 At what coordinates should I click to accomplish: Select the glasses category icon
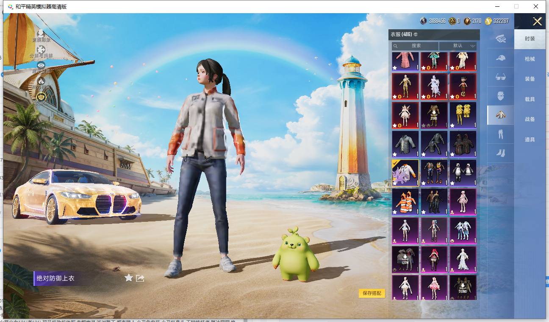coord(501,77)
